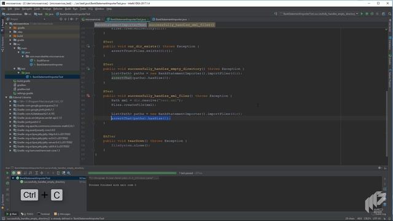393x221 pixels.
Task: Collapse BankStatementImporterTest result node
Action: (x=13, y=178)
